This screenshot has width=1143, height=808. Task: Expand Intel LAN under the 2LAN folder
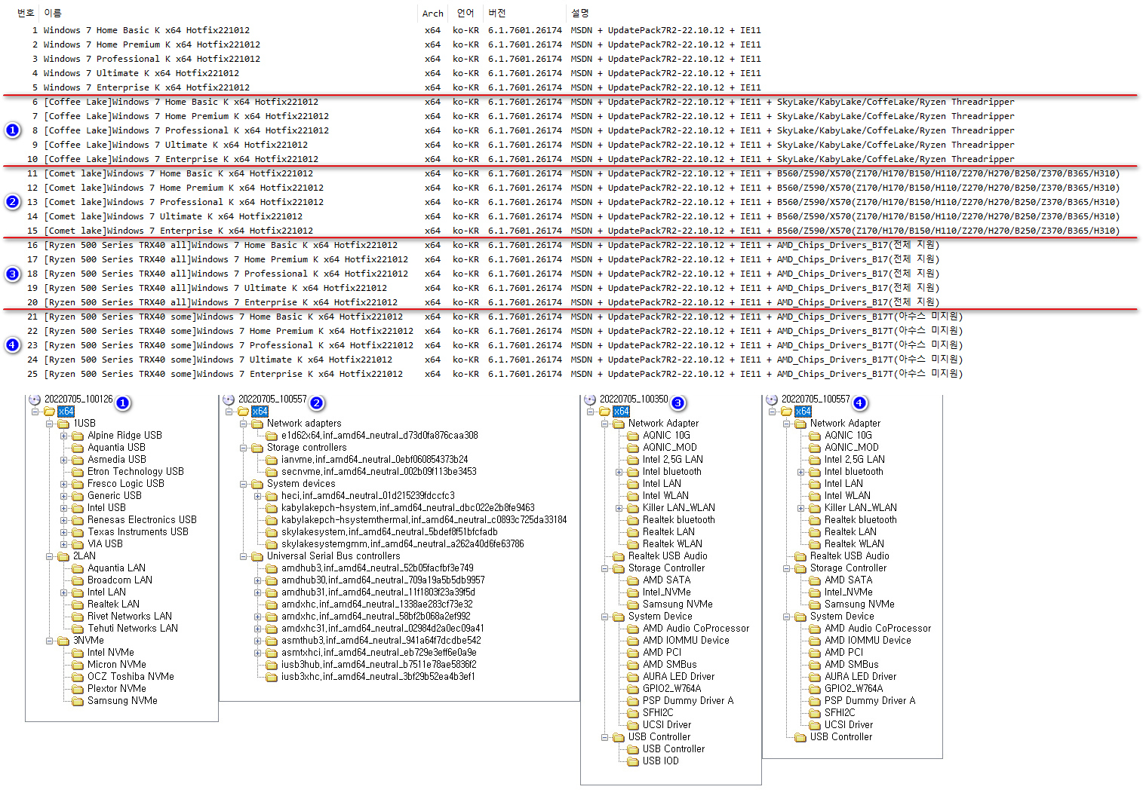click(x=64, y=592)
